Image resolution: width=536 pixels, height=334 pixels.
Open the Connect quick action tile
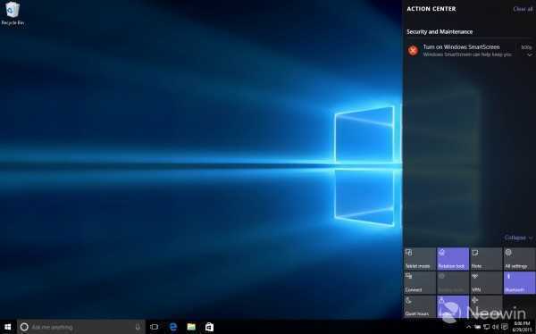420,283
